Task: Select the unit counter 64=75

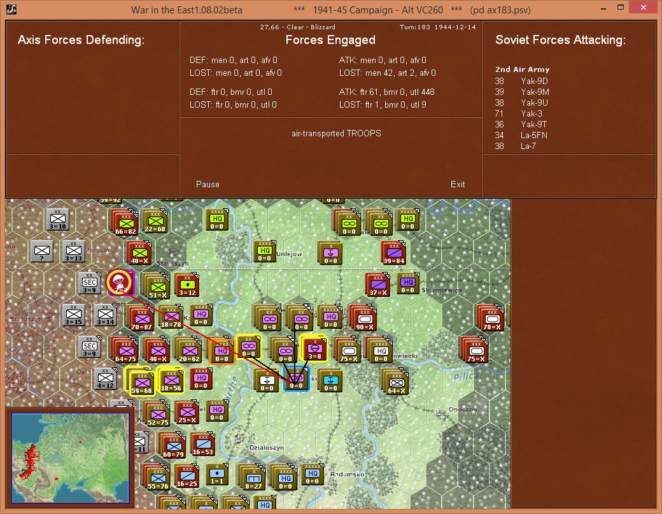Action: (125, 350)
